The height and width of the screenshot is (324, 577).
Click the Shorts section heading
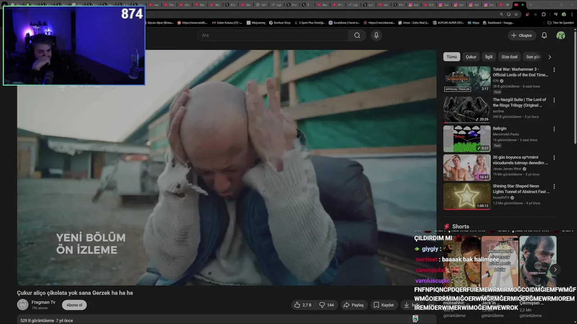coord(460,226)
